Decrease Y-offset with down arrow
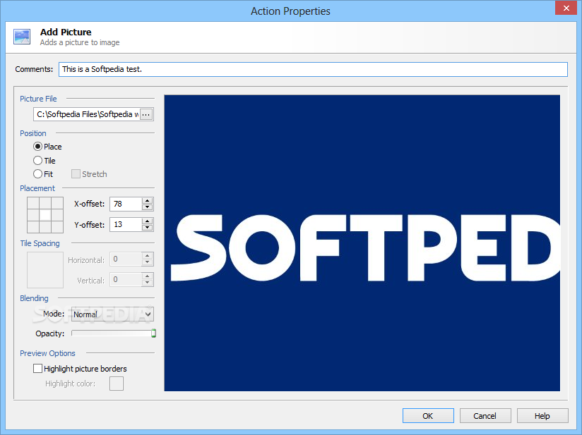582x435 pixels. click(x=148, y=228)
